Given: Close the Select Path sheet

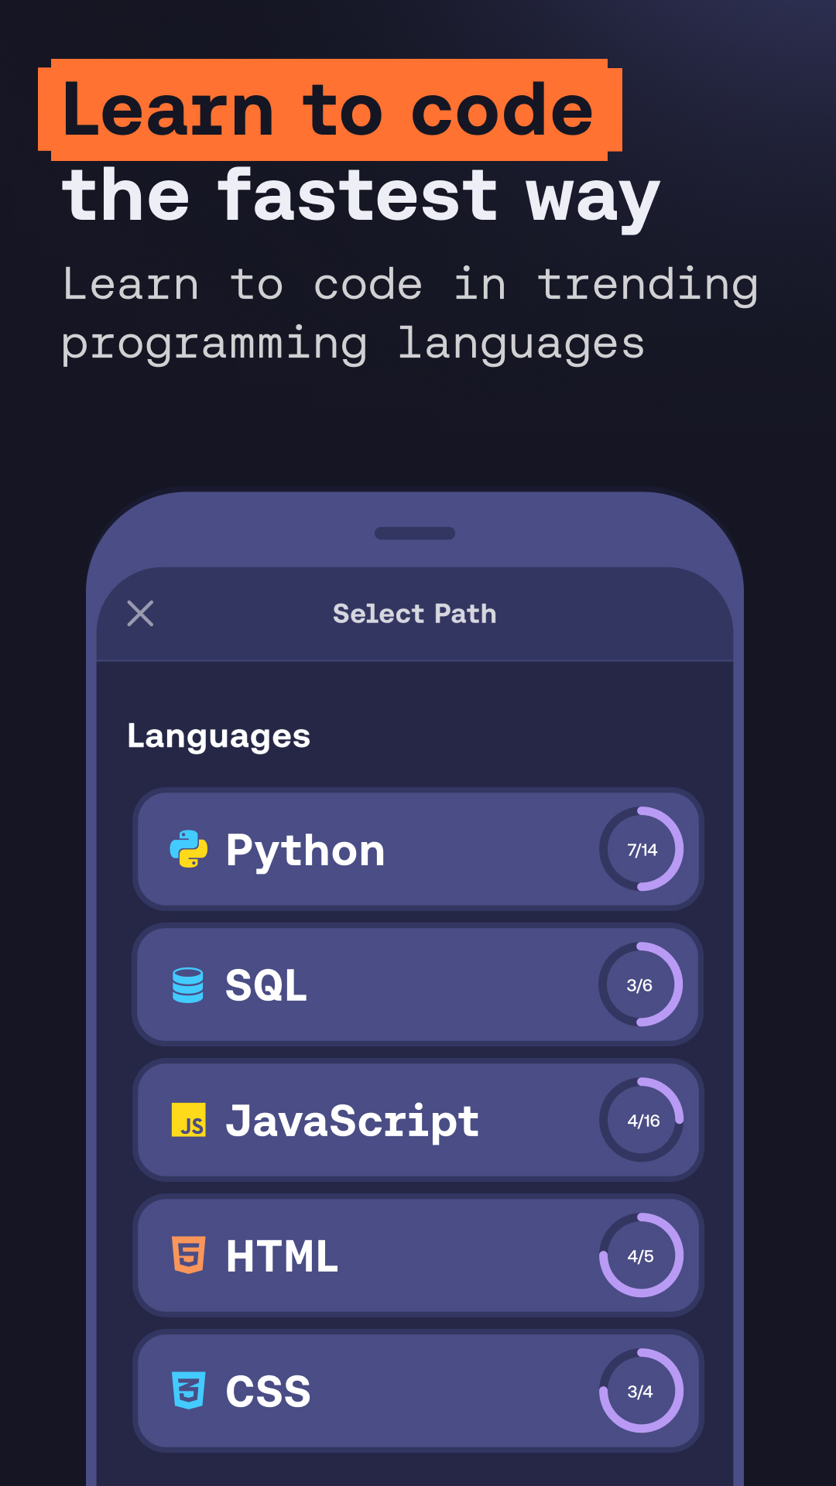Looking at the screenshot, I should point(140,614).
